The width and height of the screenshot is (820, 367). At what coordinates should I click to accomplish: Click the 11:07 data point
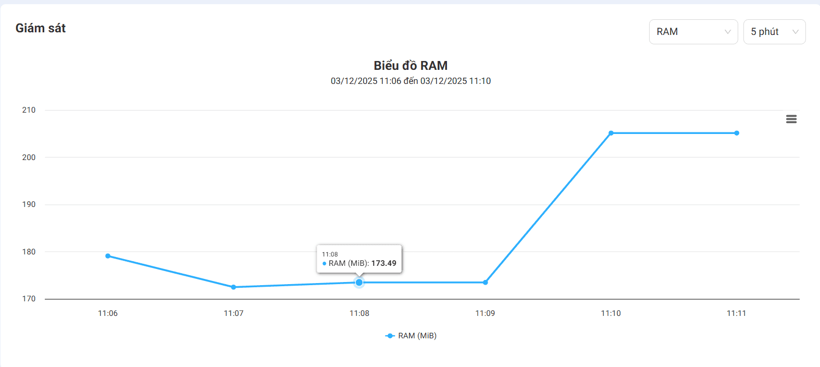click(x=233, y=287)
